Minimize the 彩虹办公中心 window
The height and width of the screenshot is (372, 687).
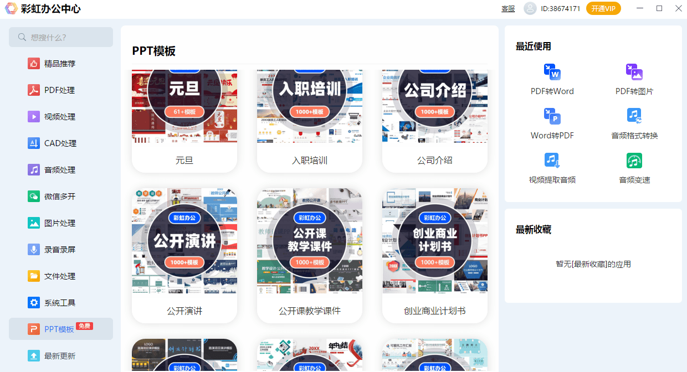[x=640, y=8]
